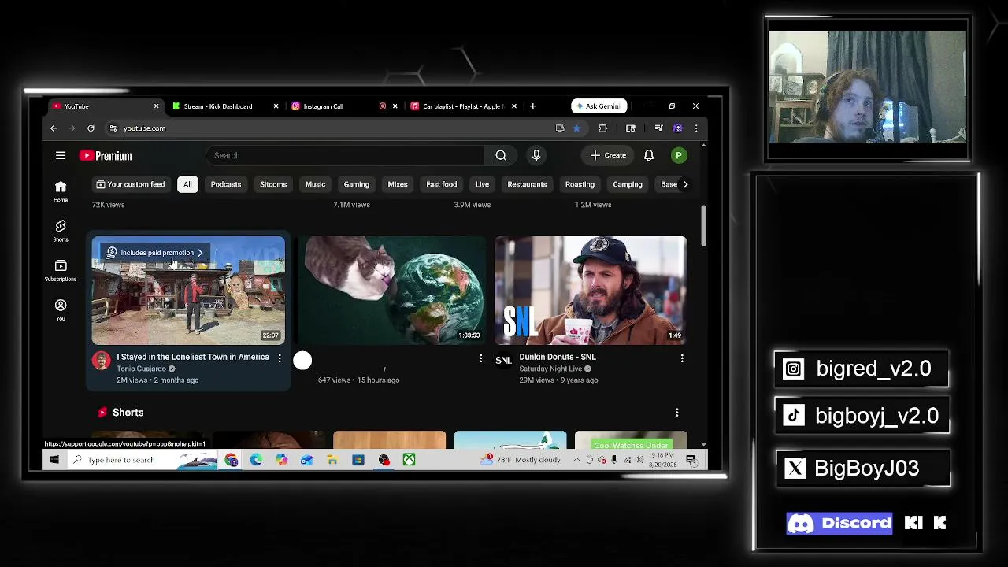Open more options for 647 views video

click(480, 358)
